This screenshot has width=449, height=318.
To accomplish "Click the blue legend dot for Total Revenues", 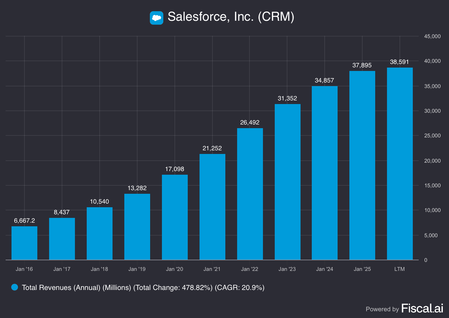I will tap(15, 287).
